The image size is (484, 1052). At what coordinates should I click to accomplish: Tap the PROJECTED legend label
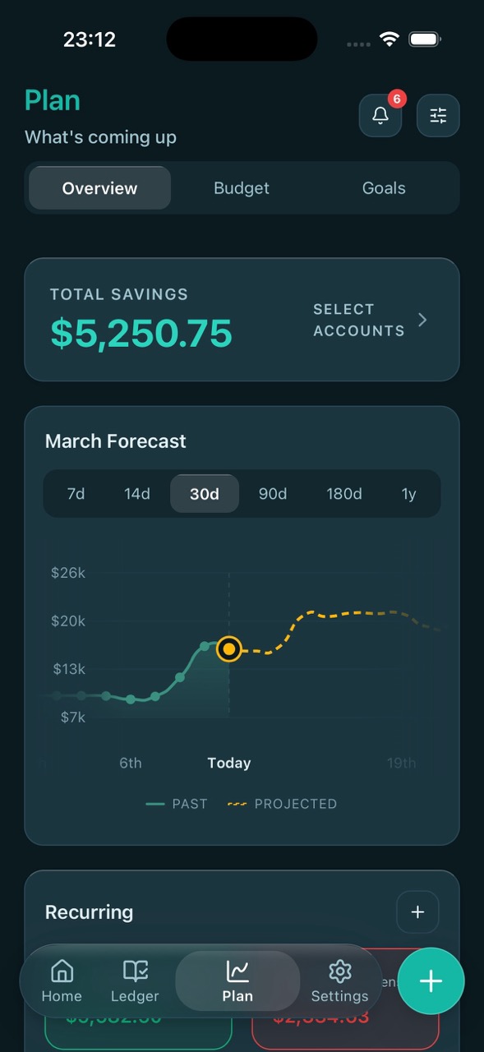pyautogui.click(x=295, y=804)
